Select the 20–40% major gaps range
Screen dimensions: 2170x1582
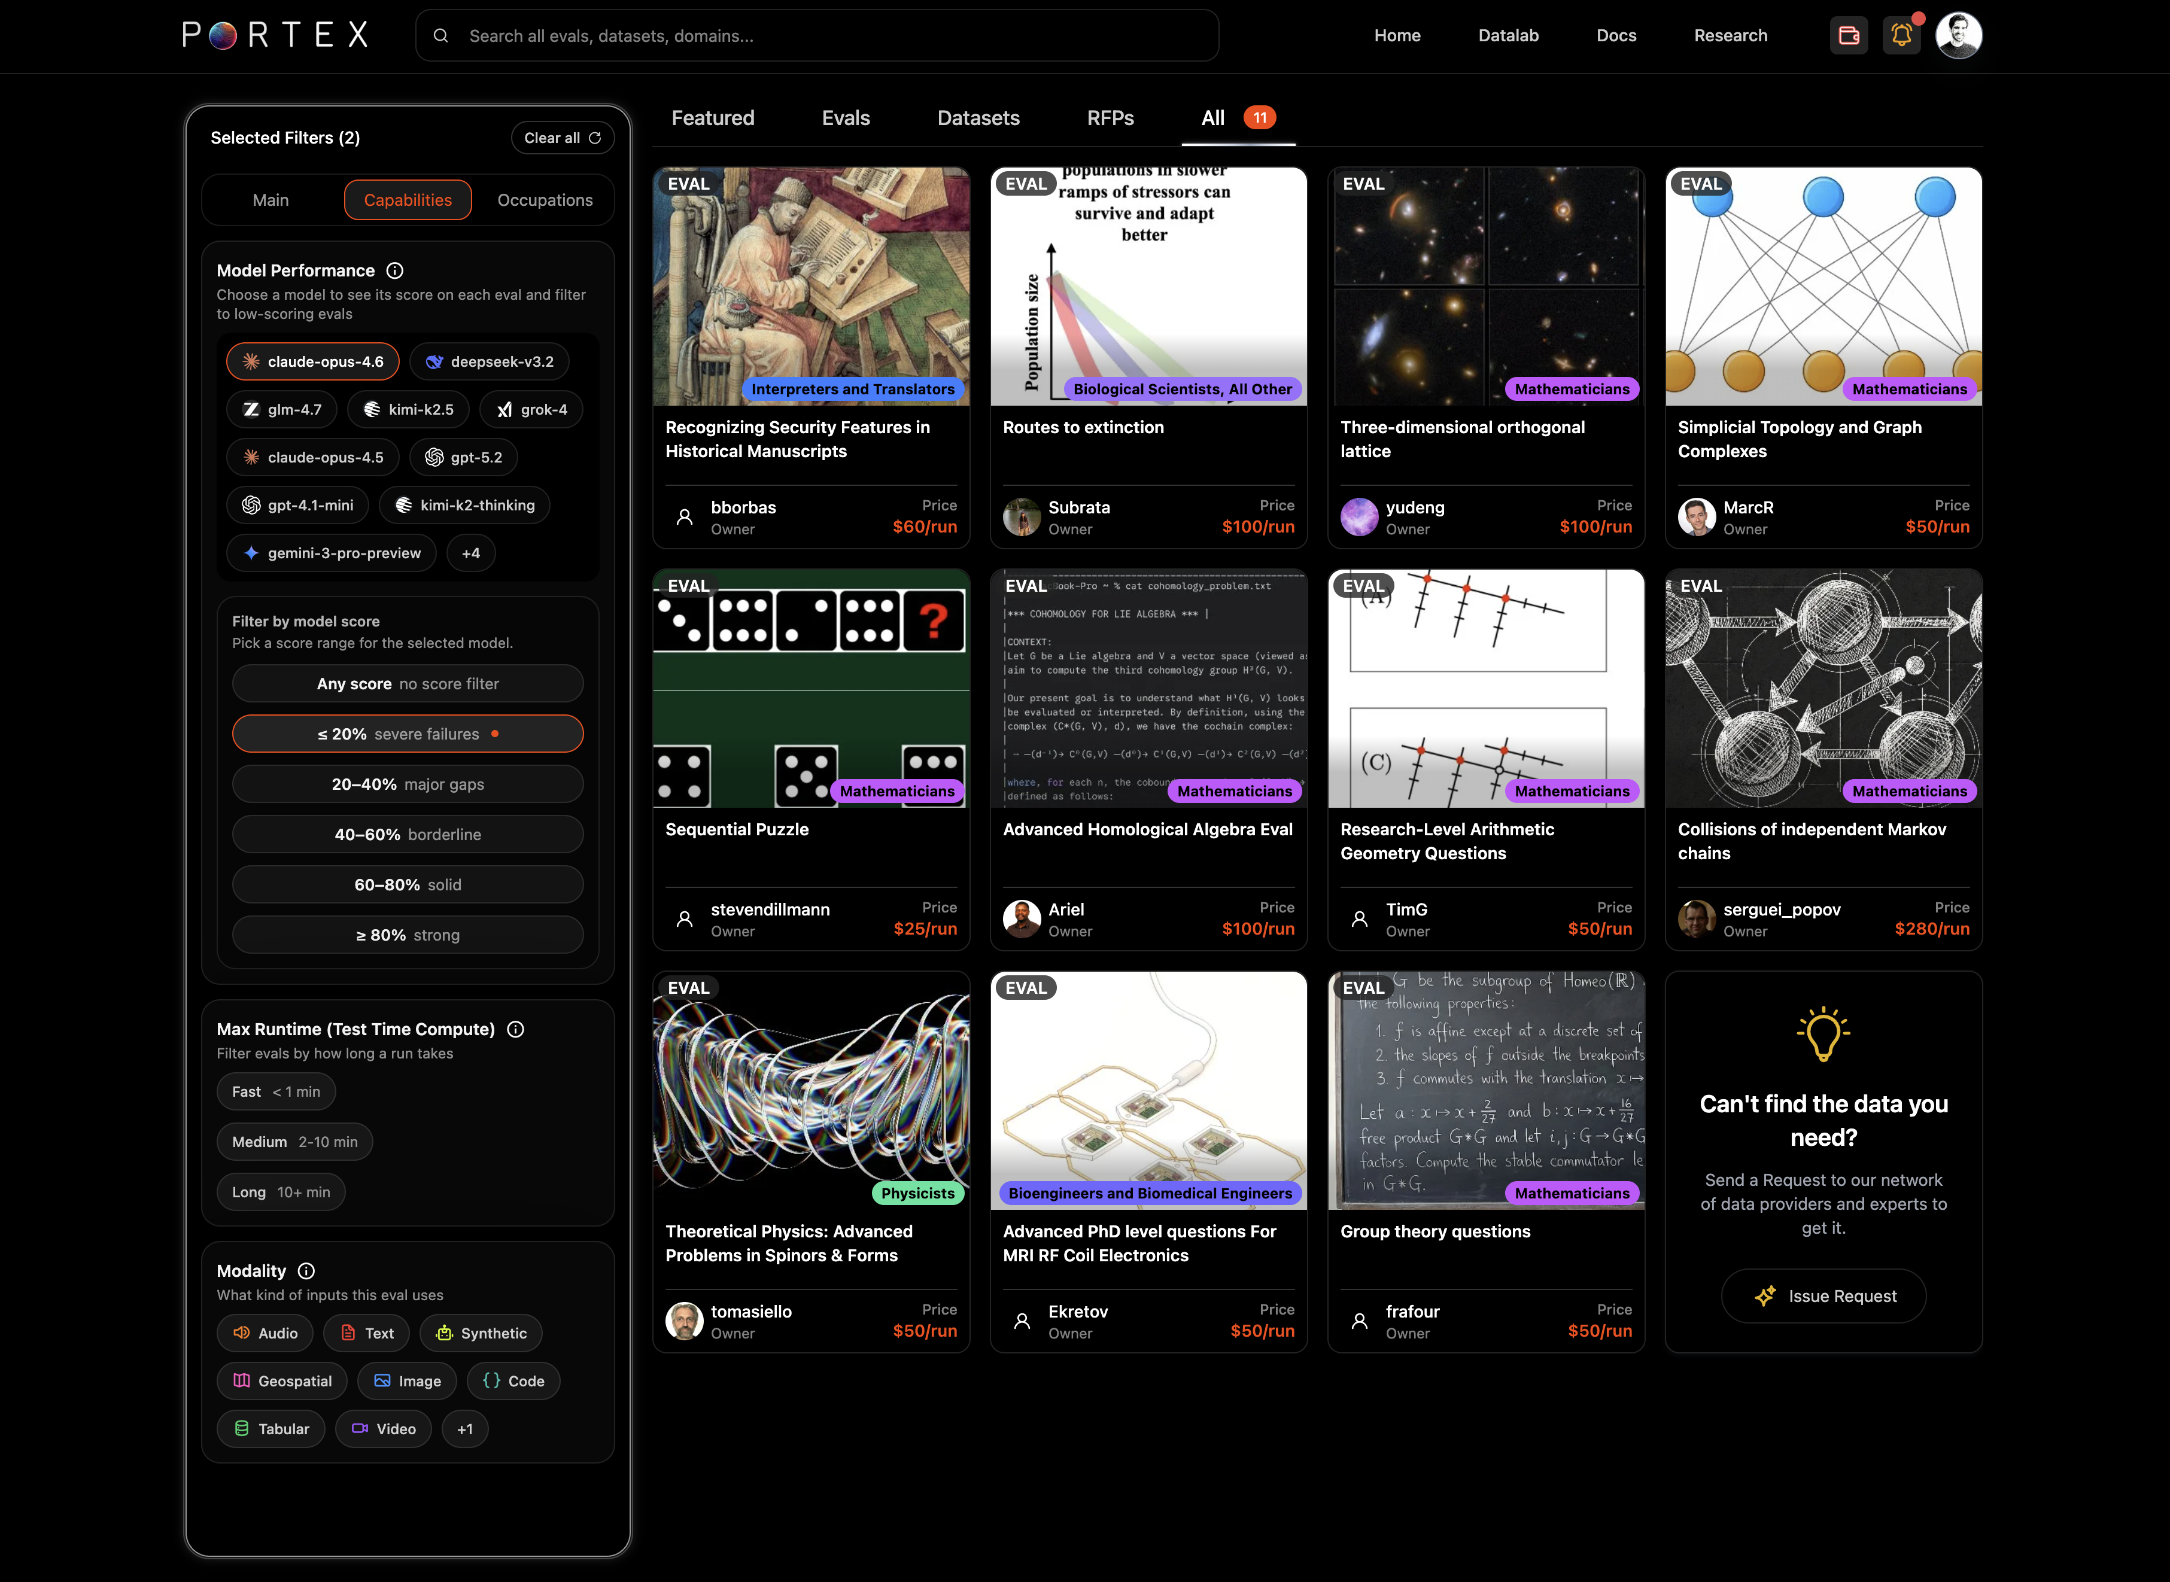(407, 784)
